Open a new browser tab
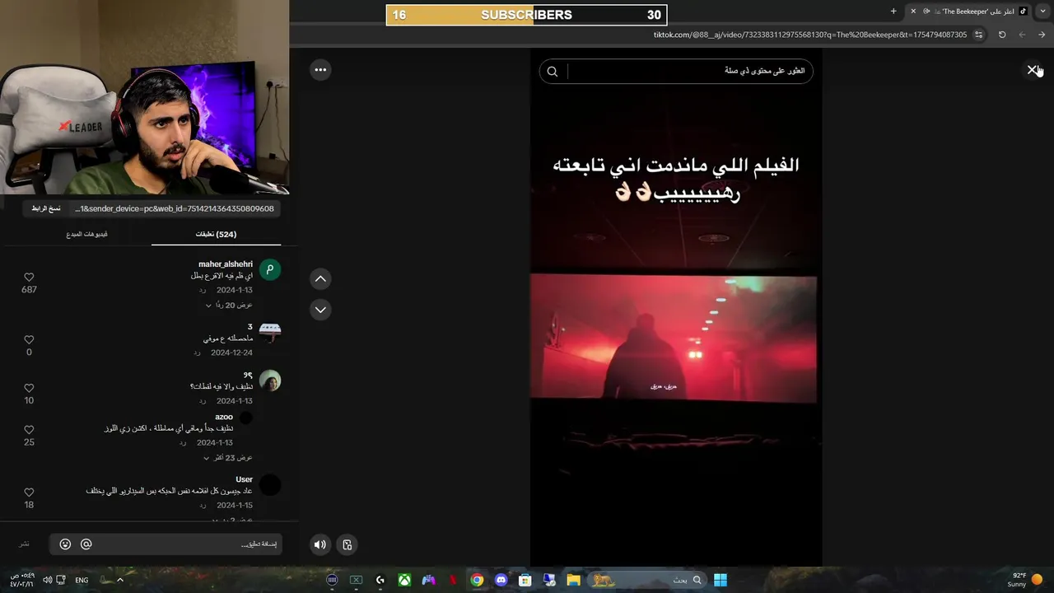Screen dimensions: 1054x593 893,12
